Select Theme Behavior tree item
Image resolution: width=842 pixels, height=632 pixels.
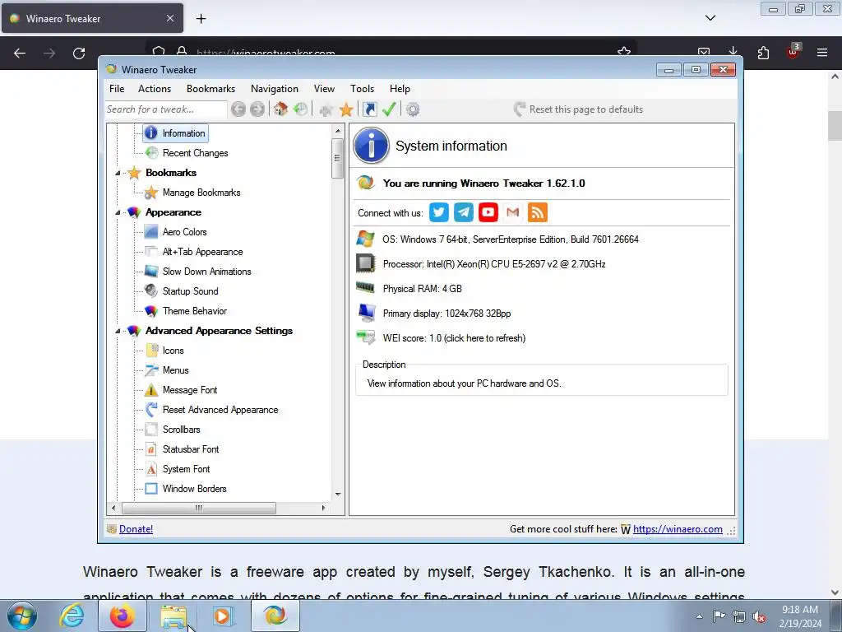click(x=194, y=311)
